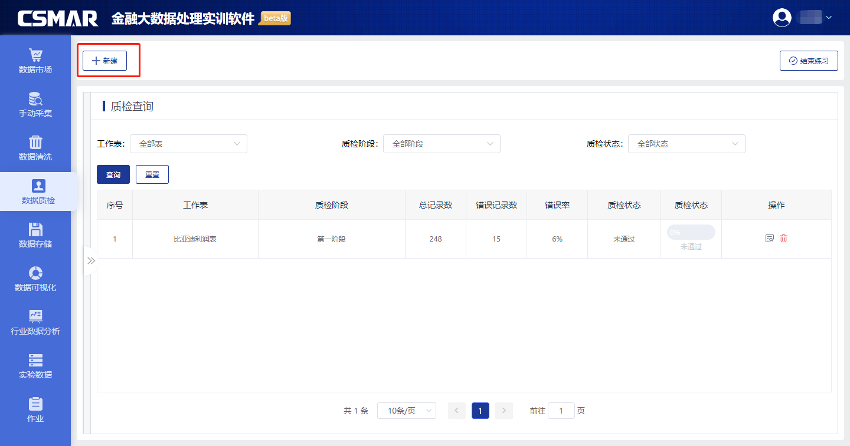Open the 质检阶段 dropdown showing 全部阶段

pyautogui.click(x=442, y=144)
